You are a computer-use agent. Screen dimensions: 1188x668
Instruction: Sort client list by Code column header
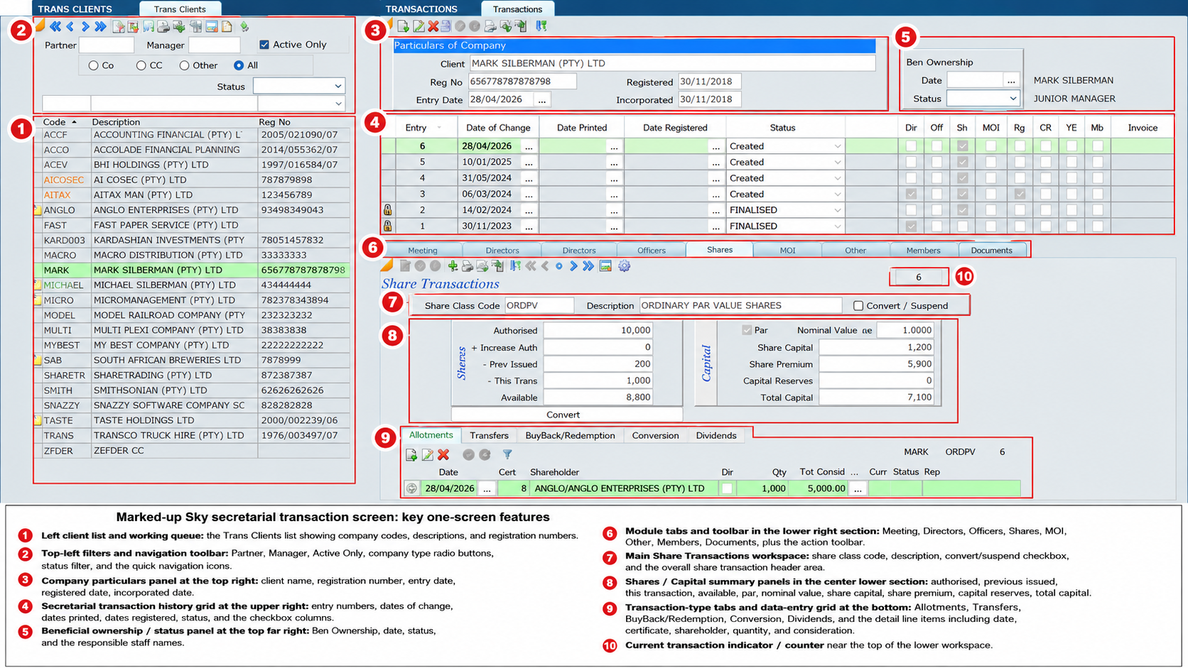point(60,122)
